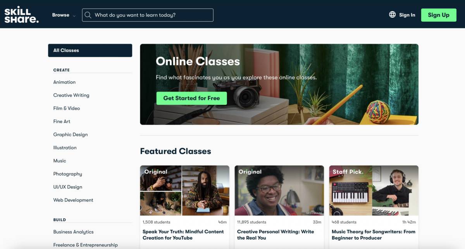Open the Creative Personal Writing class thumbnail

[x=279, y=191]
